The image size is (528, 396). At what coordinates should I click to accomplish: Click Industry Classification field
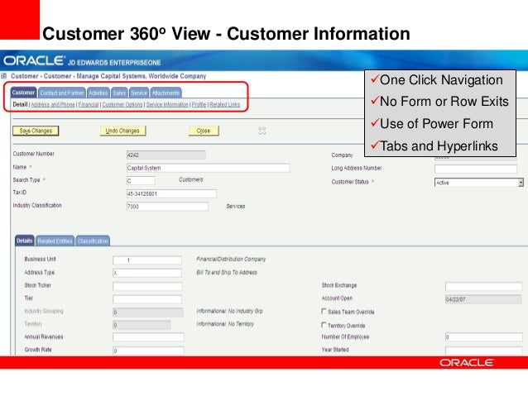coord(167,206)
